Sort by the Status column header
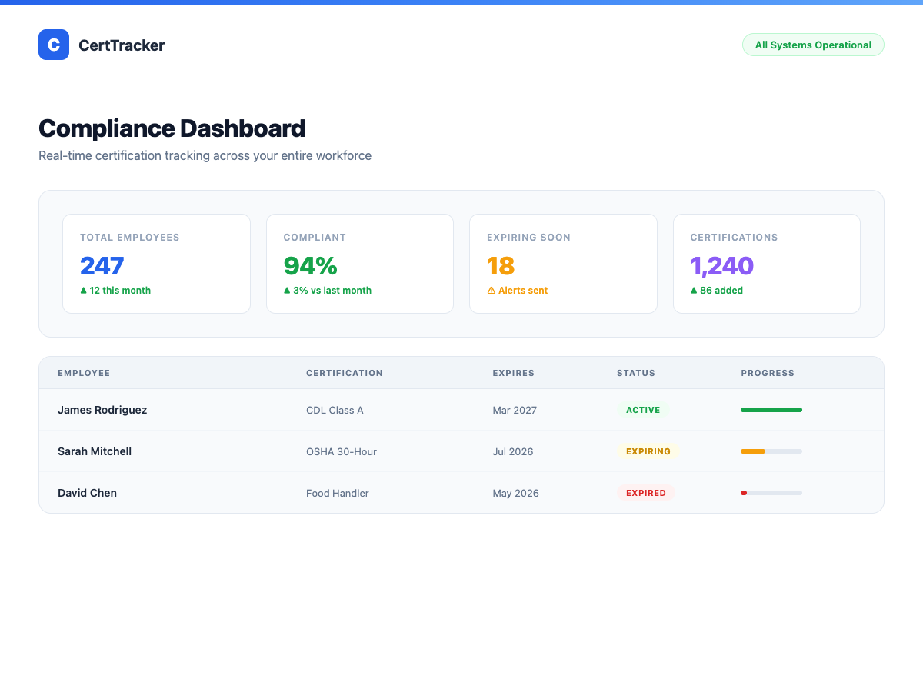923x692 pixels. click(x=636, y=373)
